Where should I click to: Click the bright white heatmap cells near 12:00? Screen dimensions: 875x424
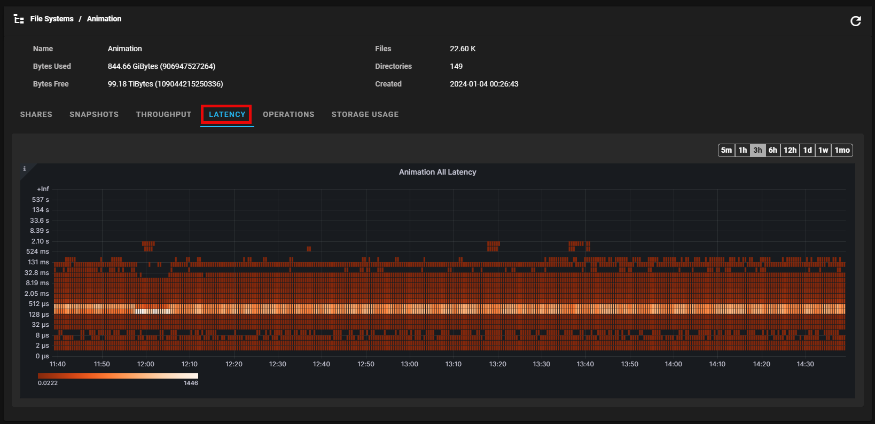[153, 311]
